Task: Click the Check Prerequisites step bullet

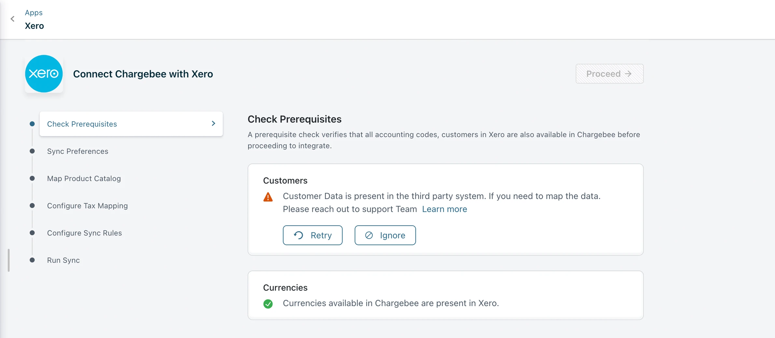Action: point(32,124)
